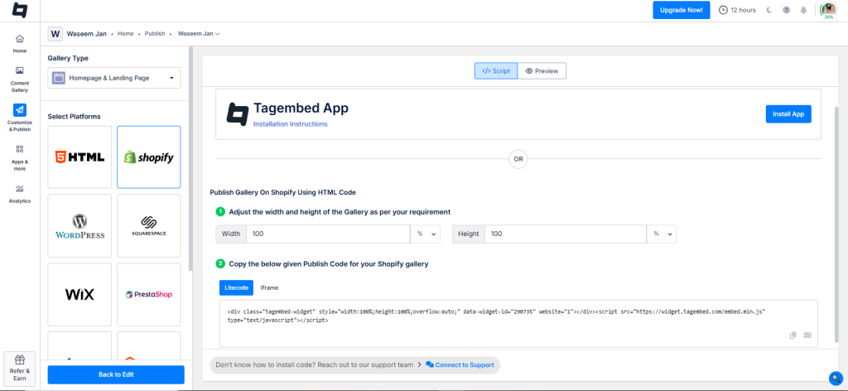Image resolution: width=848 pixels, height=391 pixels.
Task: Select the Litecode tab
Action: (x=236, y=287)
